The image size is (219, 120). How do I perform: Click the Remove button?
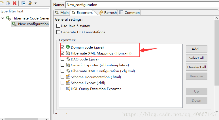point(196,76)
